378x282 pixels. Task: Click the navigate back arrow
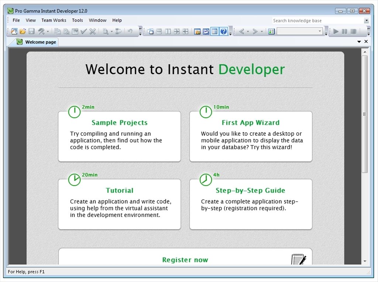(x=241, y=31)
